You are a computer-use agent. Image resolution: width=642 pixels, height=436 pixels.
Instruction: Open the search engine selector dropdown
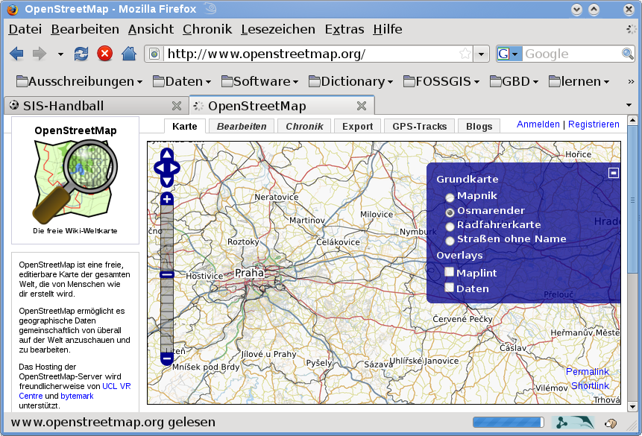pyautogui.click(x=509, y=54)
